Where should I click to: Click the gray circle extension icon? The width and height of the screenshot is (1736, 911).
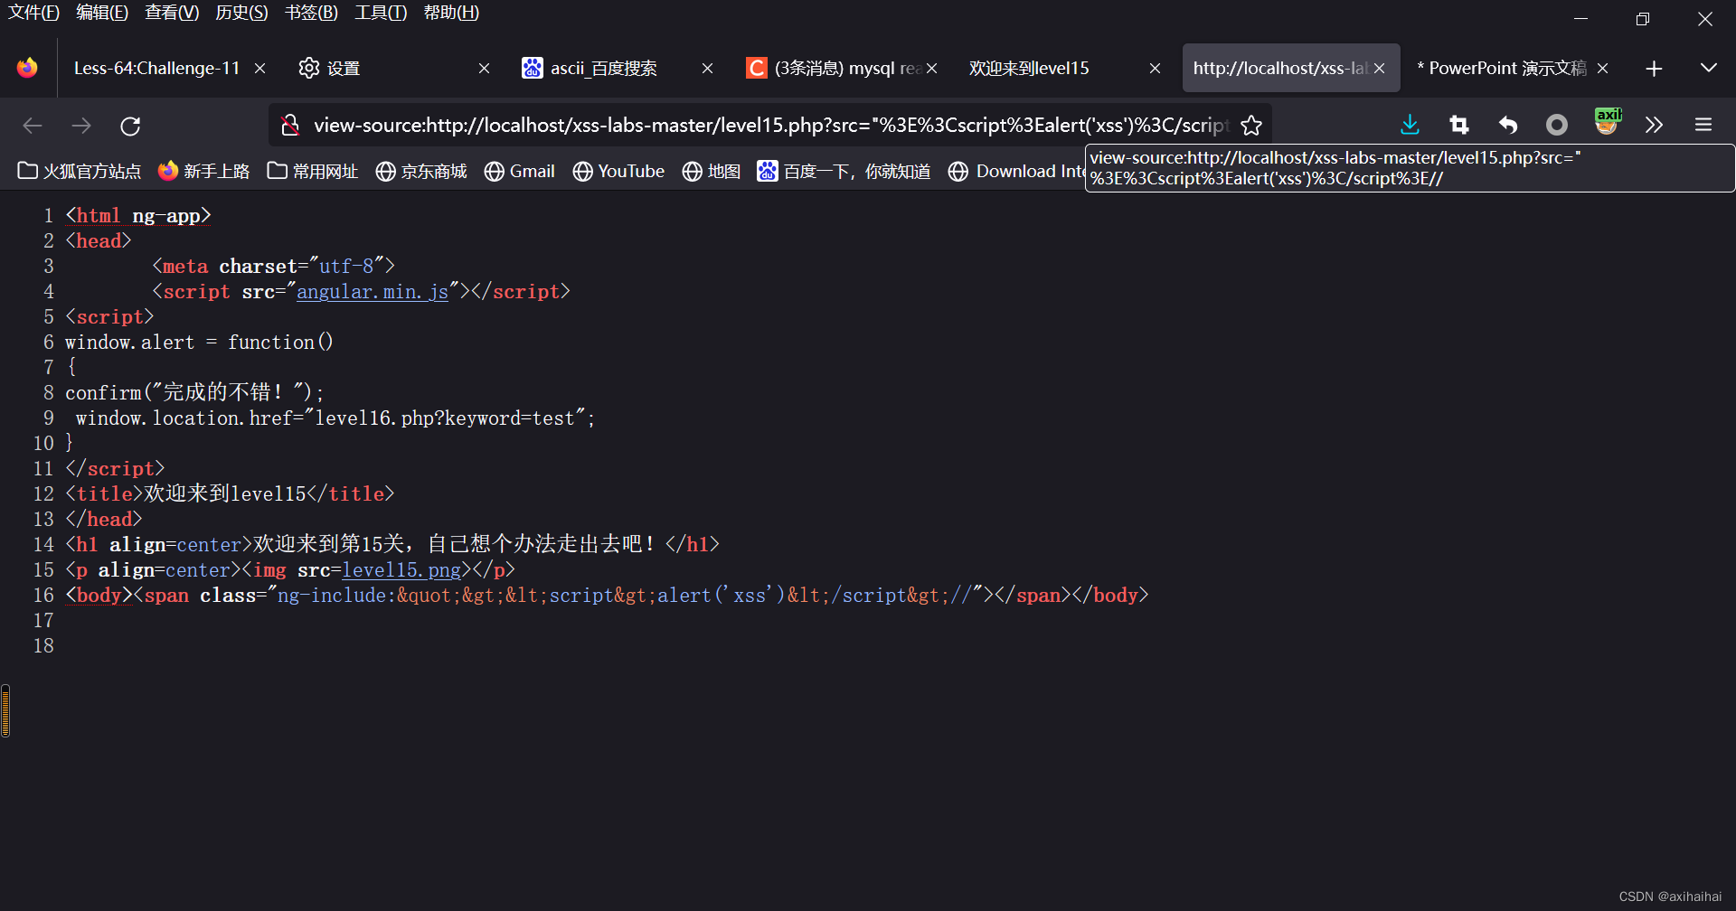1556,126
